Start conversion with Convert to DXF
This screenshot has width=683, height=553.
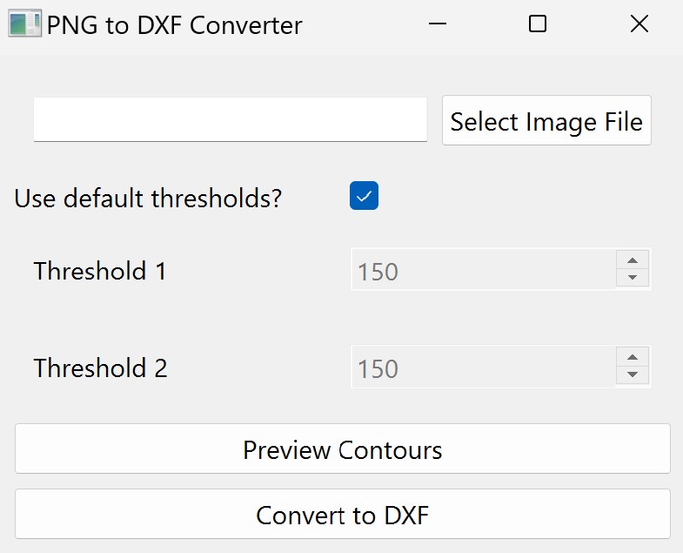tap(342, 515)
